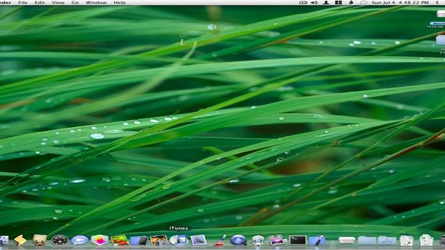445x250 pixels.
Task: Open the Go menu
Action: (x=75, y=3)
